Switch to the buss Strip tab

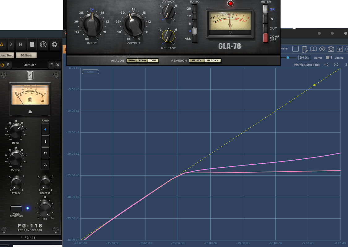pyautogui.click(x=7, y=55)
